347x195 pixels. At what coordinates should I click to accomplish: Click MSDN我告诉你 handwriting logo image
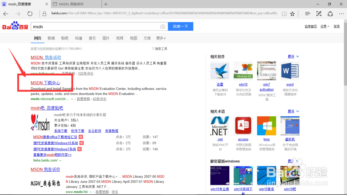click(45, 183)
